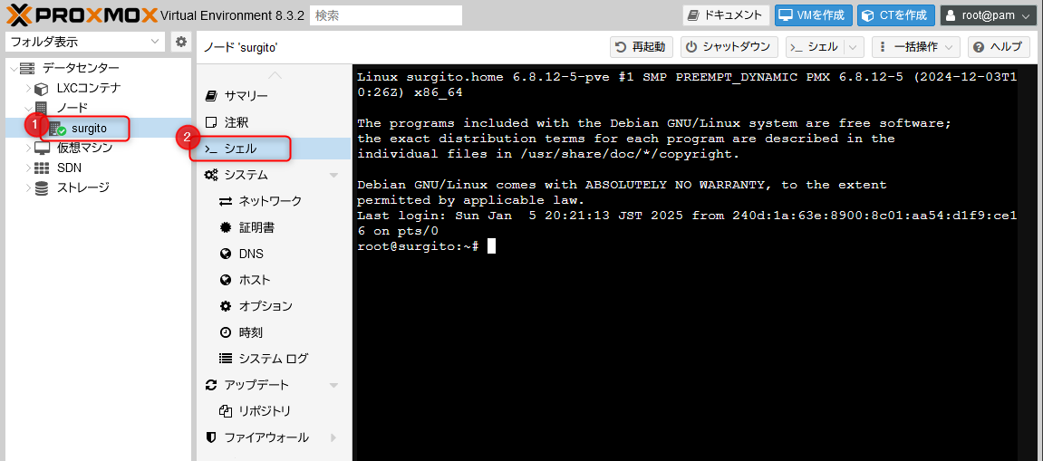Collapse the システム menu section
Image resolution: width=1043 pixels, height=461 pixels.
pyautogui.click(x=333, y=175)
